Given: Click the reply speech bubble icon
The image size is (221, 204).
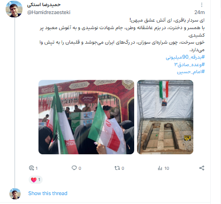Looking at the screenshot, I should tap(74, 168).
